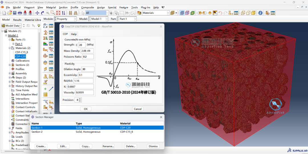
Task: Click Create... in Section Manager
Action: (41, 146)
